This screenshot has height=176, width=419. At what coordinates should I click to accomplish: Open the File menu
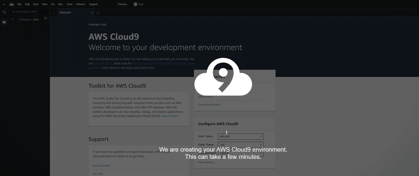(x=20, y=4)
